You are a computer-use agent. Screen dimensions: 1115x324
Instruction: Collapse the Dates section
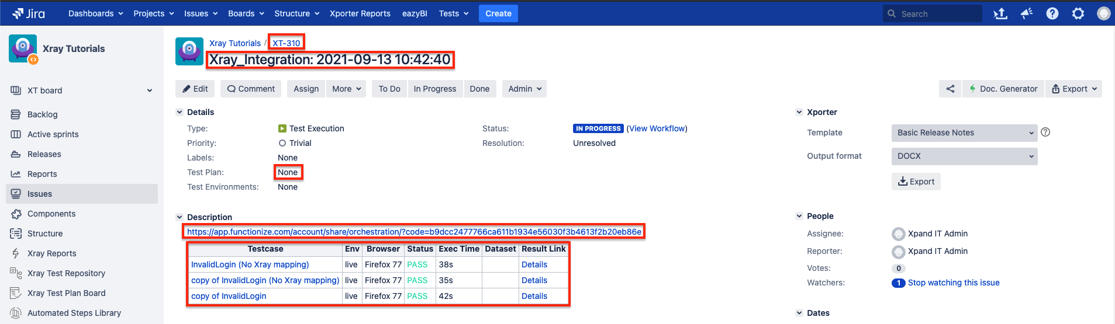(799, 313)
